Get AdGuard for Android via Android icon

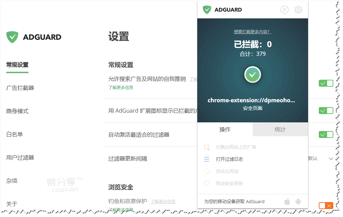[298, 201]
